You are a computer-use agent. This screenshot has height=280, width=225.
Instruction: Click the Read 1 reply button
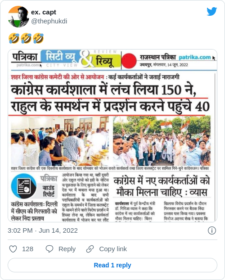112,265
